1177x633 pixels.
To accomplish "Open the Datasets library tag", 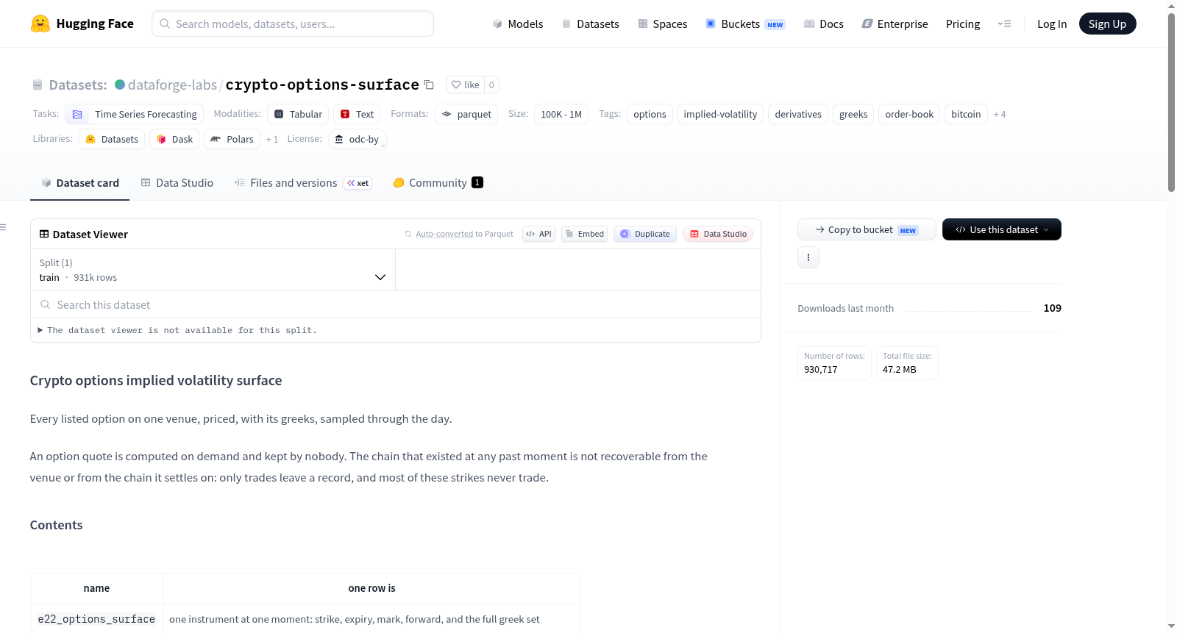I will pos(112,139).
